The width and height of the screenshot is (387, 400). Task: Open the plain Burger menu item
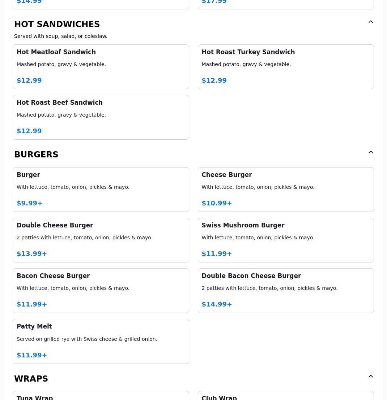click(x=101, y=190)
